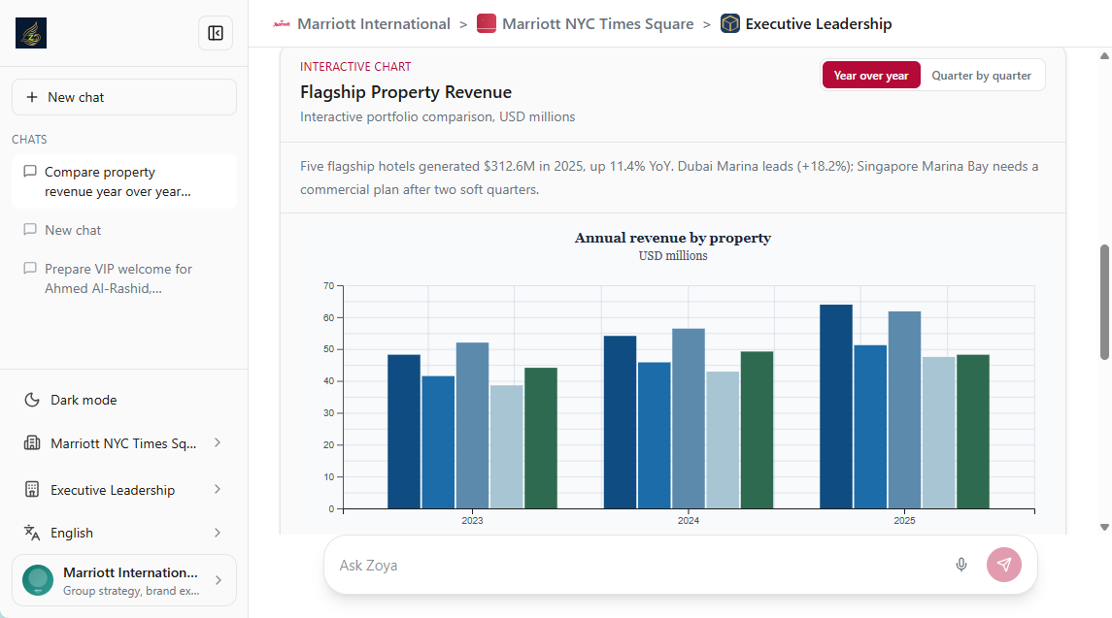Click the translate language icon
Viewport: 1112px width, 618px height.
pyautogui.click(x=32, y=533)
